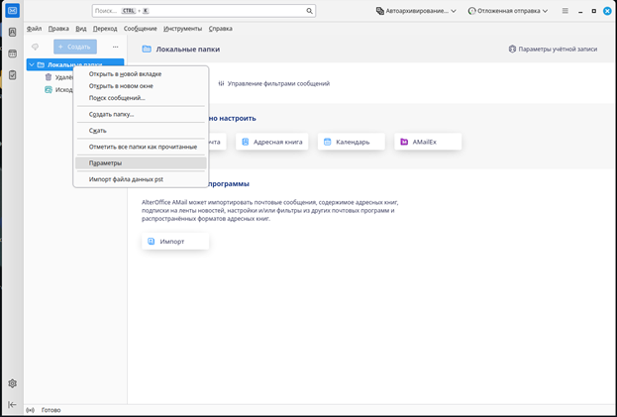
Task: Open the Tasks sidebar icon
Action: click(12, 74)
